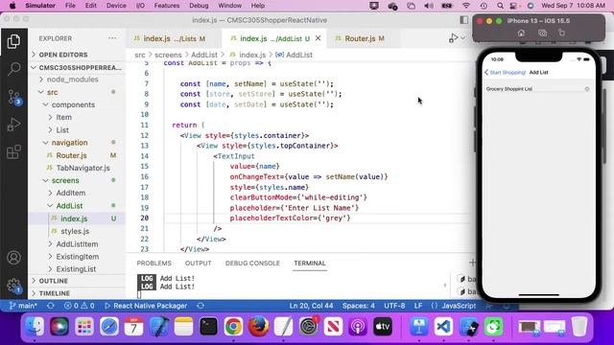Image resolution: width=614 pixels, height=345 pixels.
Task: Open Spotlight search in macOS menu bar
Action: coord(500,6)
